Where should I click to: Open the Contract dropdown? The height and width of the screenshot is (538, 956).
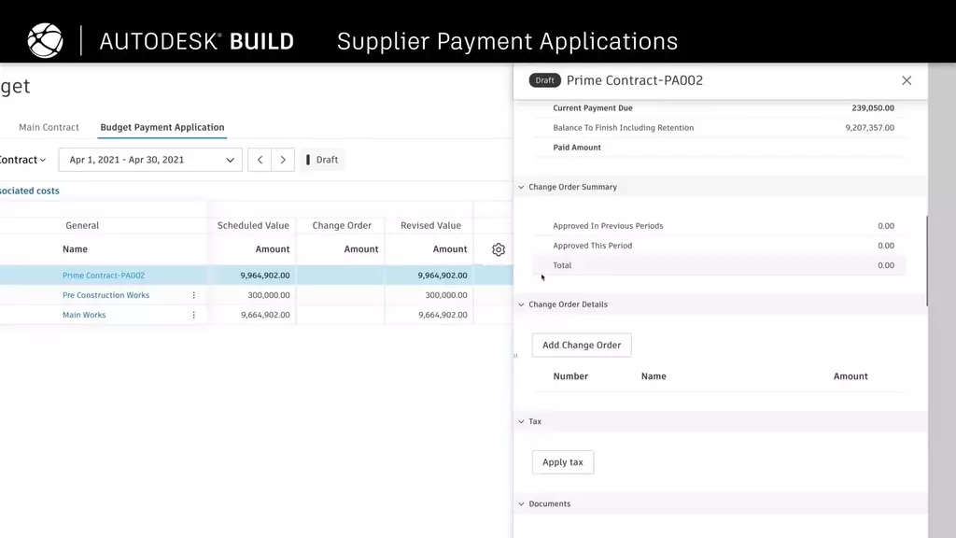tap(22, 160)
